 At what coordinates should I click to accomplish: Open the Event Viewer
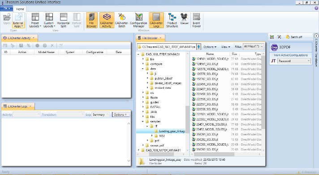[x=196, y=20]
